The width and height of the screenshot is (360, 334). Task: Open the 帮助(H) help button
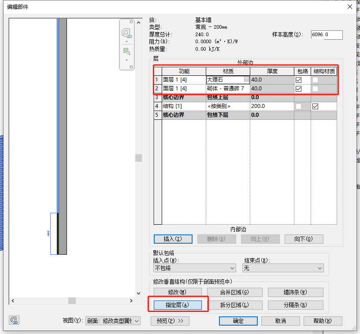tap(323, 321)
